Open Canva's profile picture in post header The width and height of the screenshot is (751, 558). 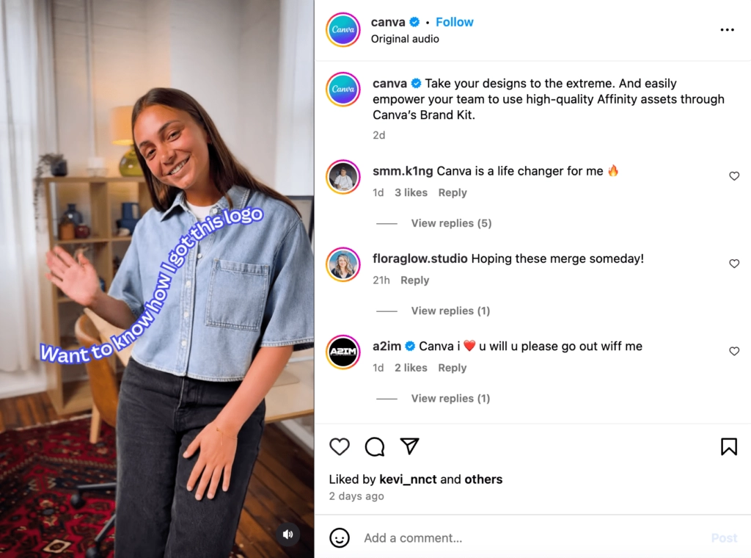pyautogui.click(x=343, y=30)
